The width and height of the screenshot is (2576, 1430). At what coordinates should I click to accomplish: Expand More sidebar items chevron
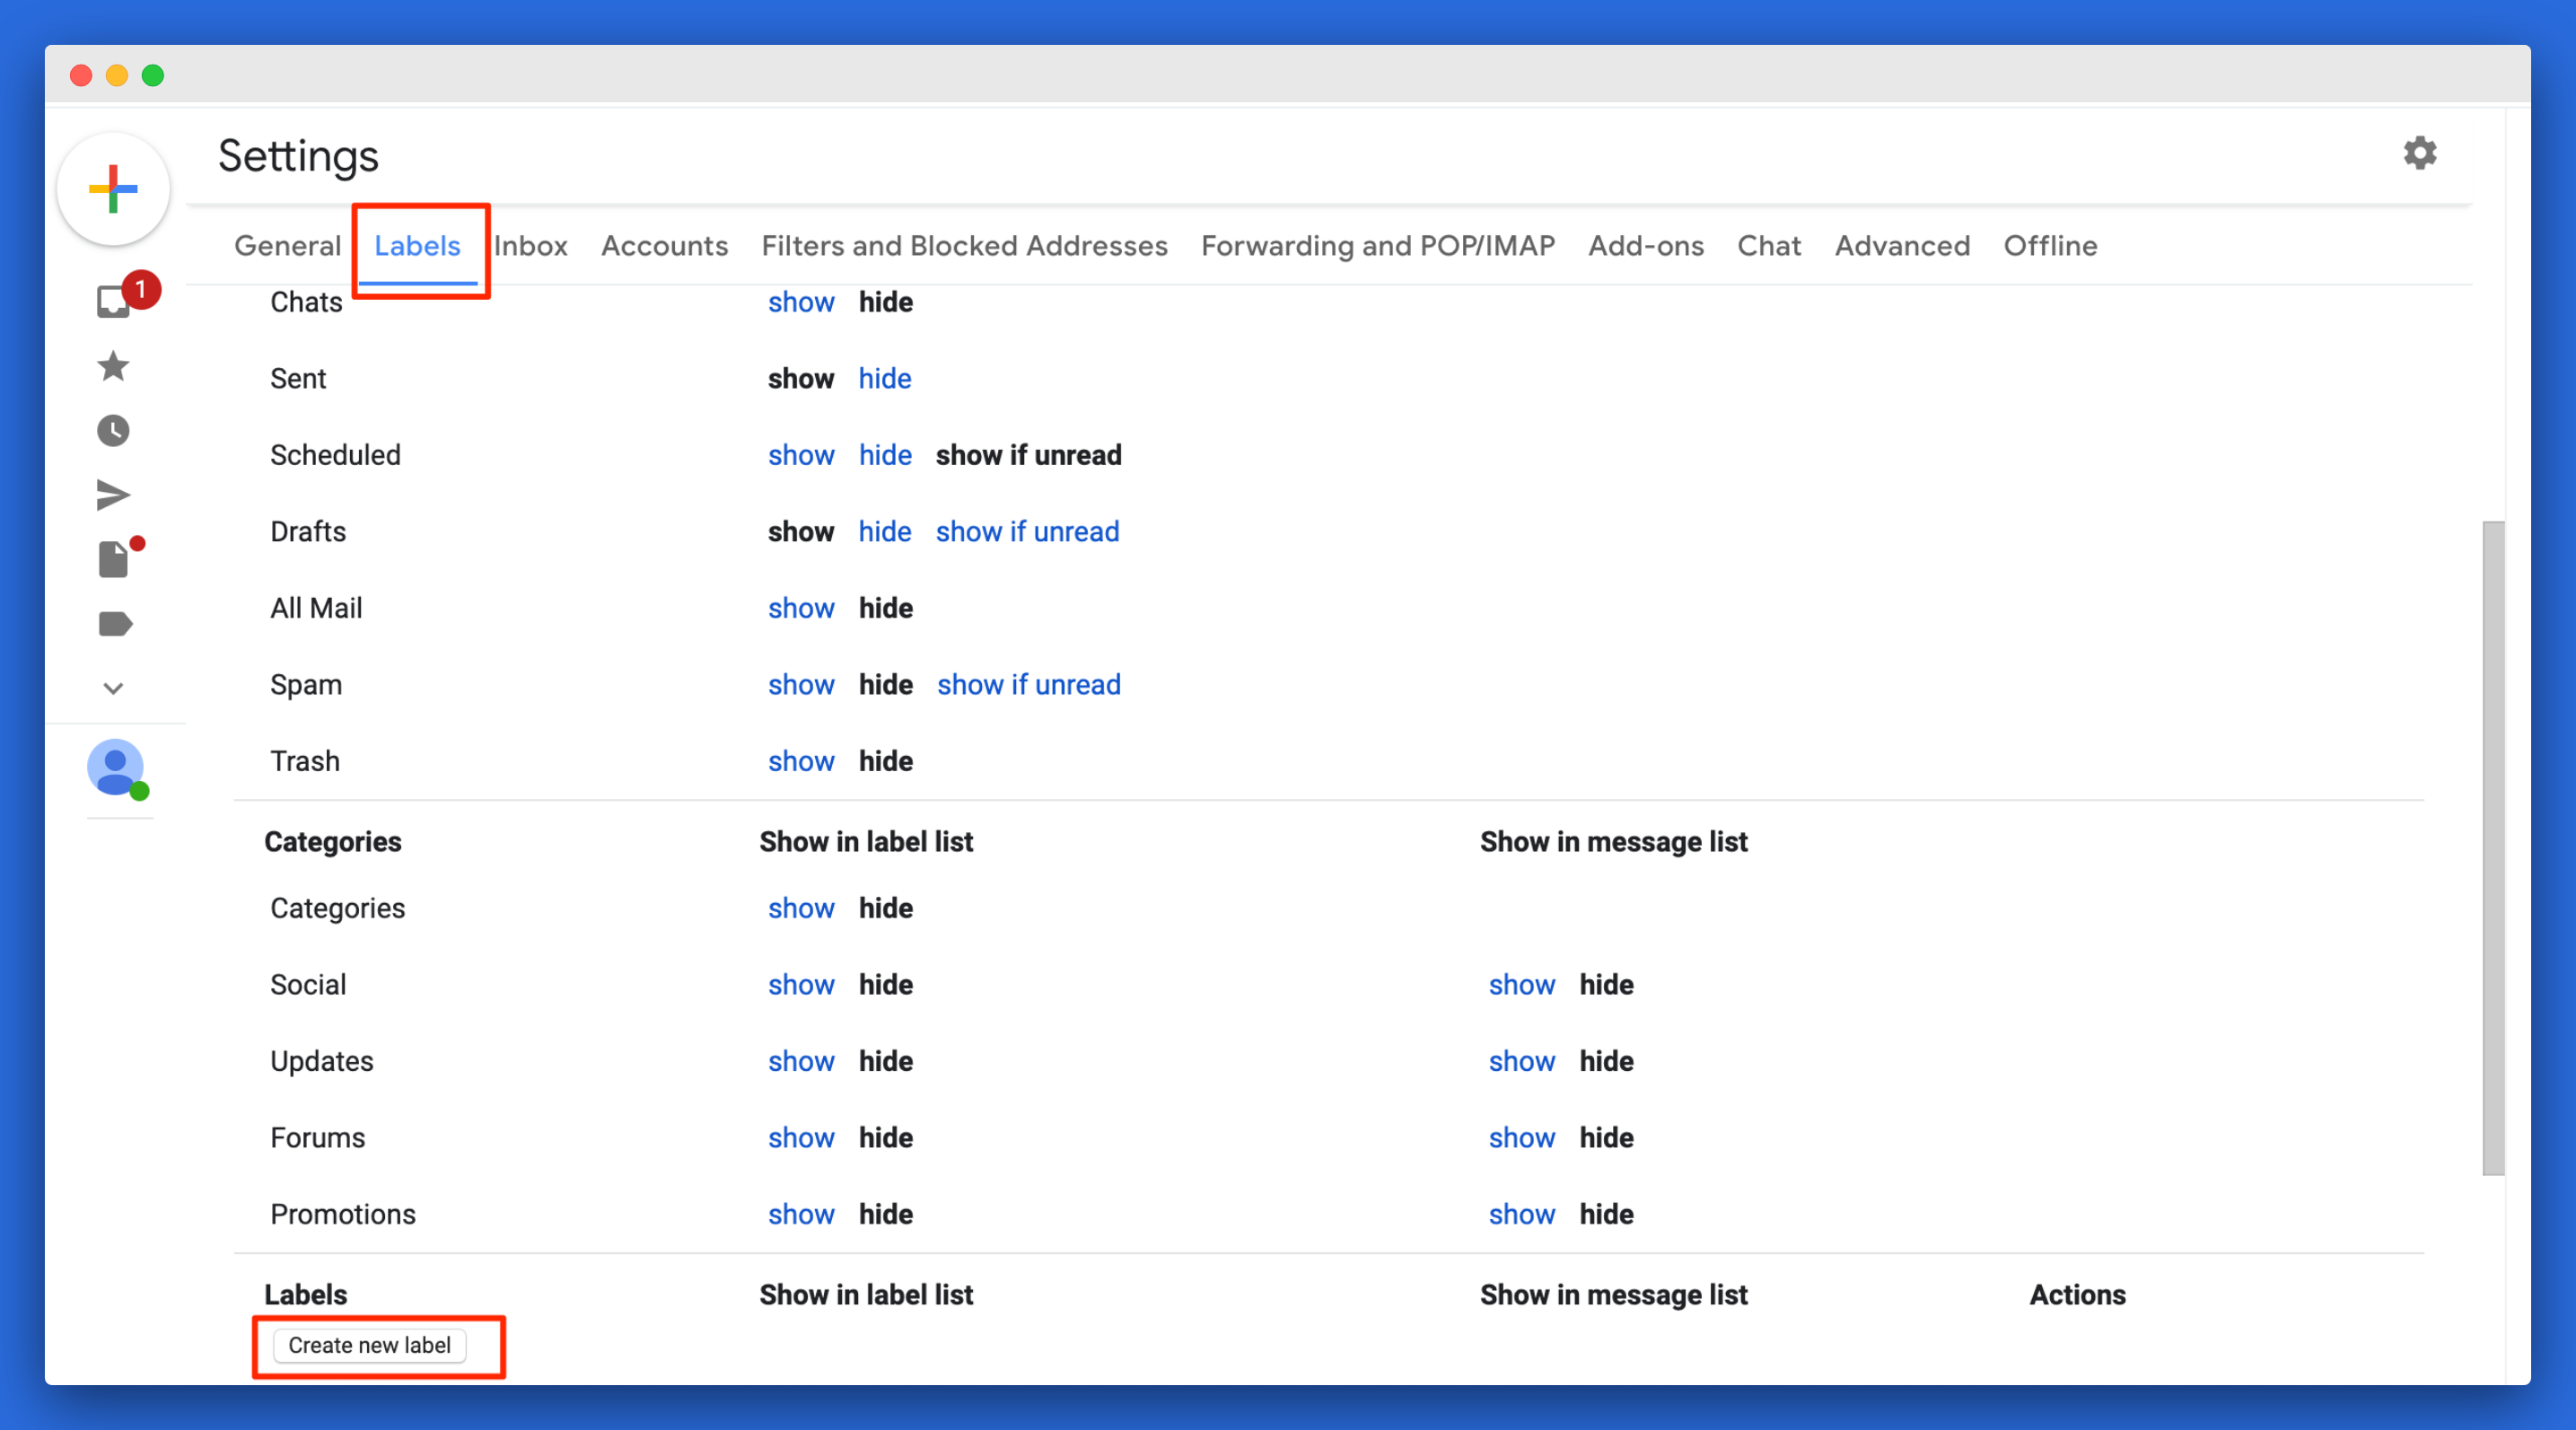coord(113,688)
